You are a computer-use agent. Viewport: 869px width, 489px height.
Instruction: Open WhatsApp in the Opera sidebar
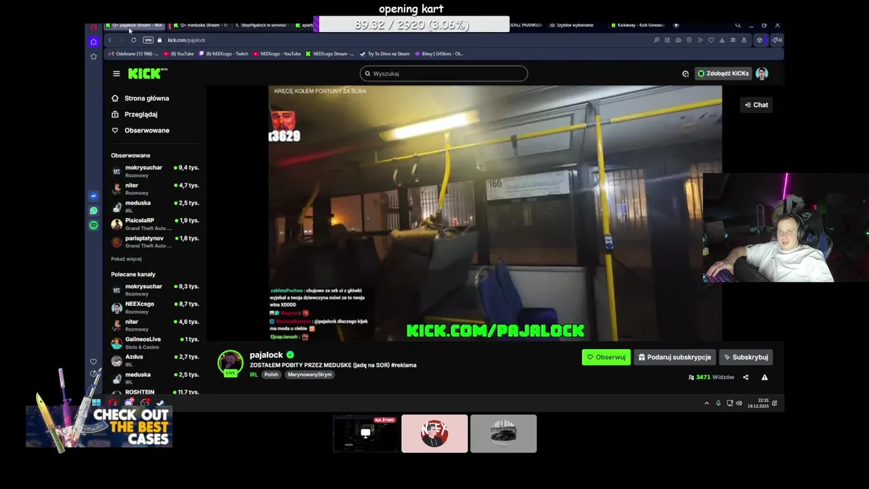[94, 211]
